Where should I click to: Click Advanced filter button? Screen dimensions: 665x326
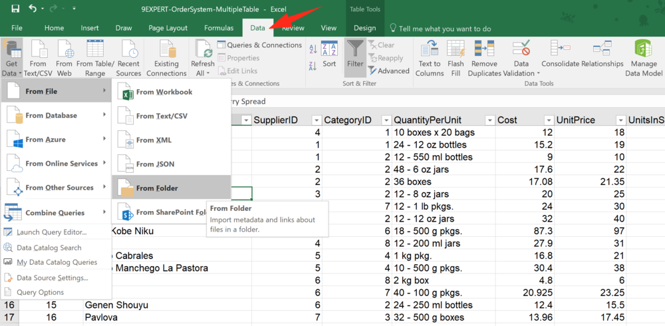tap(388, 71)
